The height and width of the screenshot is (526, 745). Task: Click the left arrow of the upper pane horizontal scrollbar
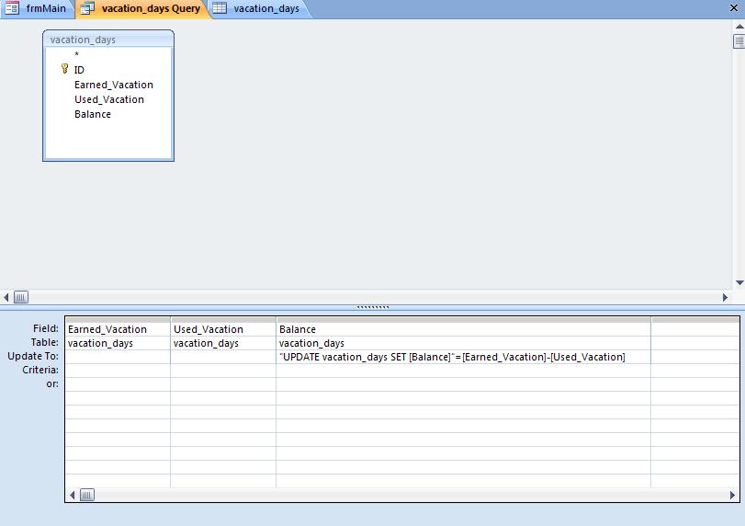pyautogui.click(x=6, y=297)
